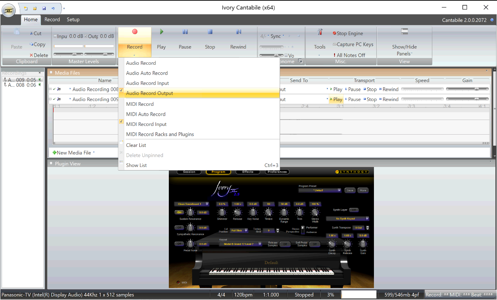The image size is (497, 300).
Task: Click the Pause icon in ribbon
Action: [x=185, y=32]
